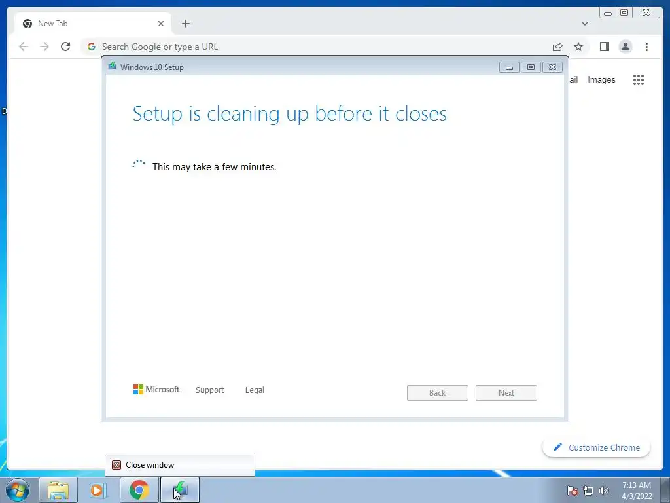Image resolution: width=670 pixels, height=503 pixels.
Task: Open a new tab with plus button
Action: click(185, 24)
